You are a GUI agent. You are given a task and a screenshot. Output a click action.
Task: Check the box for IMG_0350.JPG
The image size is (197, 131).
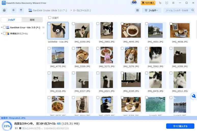[73, 24]
